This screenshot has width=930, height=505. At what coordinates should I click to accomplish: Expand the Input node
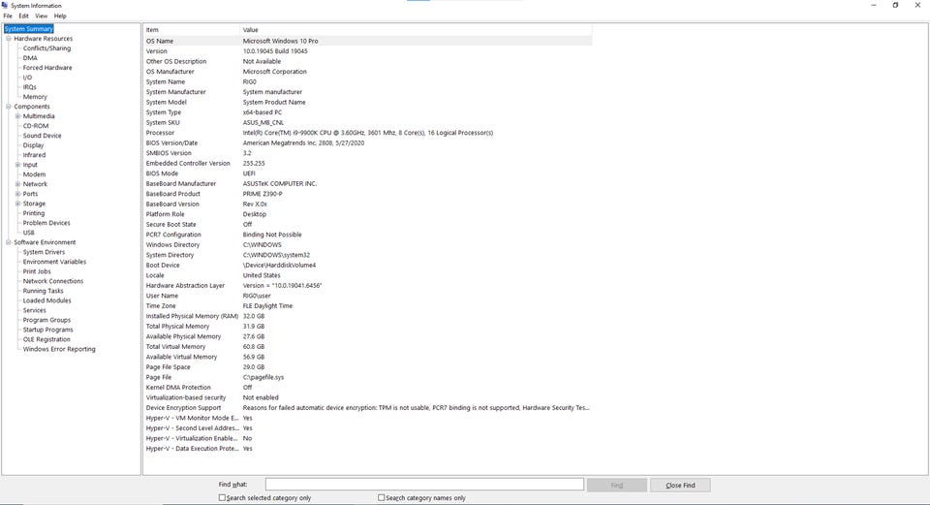coord(17,165)
